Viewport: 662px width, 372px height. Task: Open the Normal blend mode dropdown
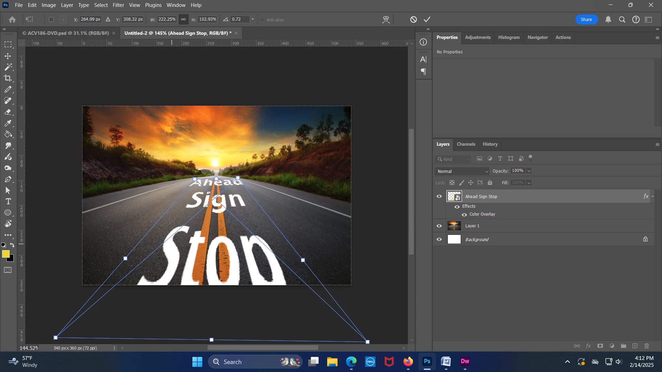click(462, 171)
